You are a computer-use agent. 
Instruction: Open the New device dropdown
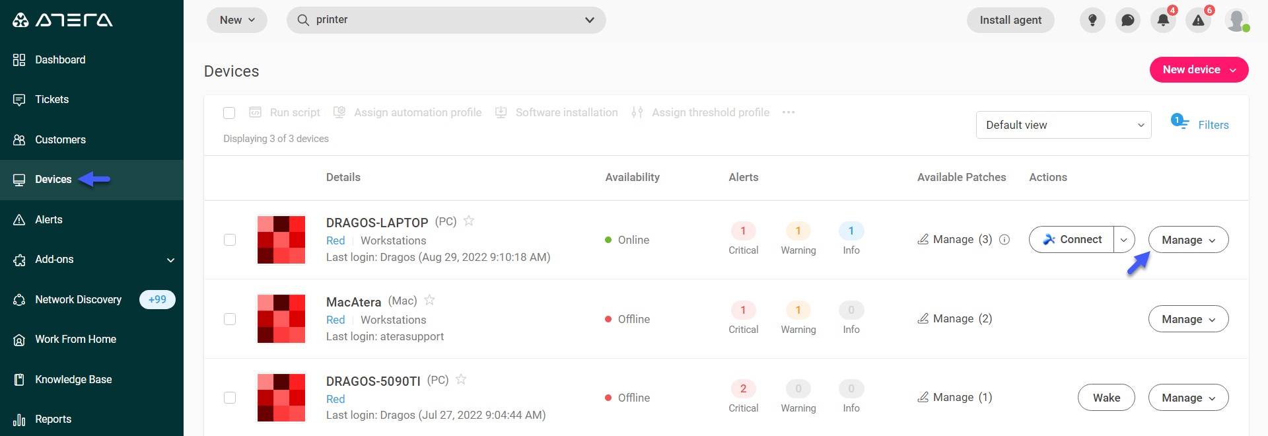(x=1199, y=70)
